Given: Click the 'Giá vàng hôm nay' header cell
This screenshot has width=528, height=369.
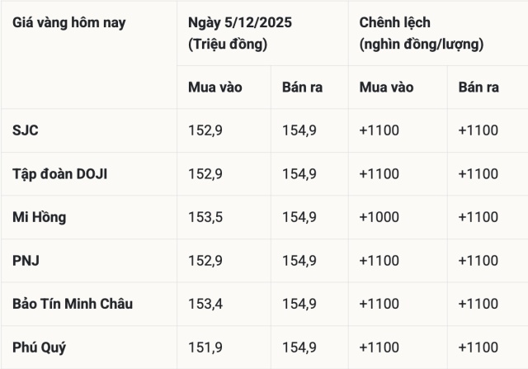Looking at the screenshot, I should (69, 23).
